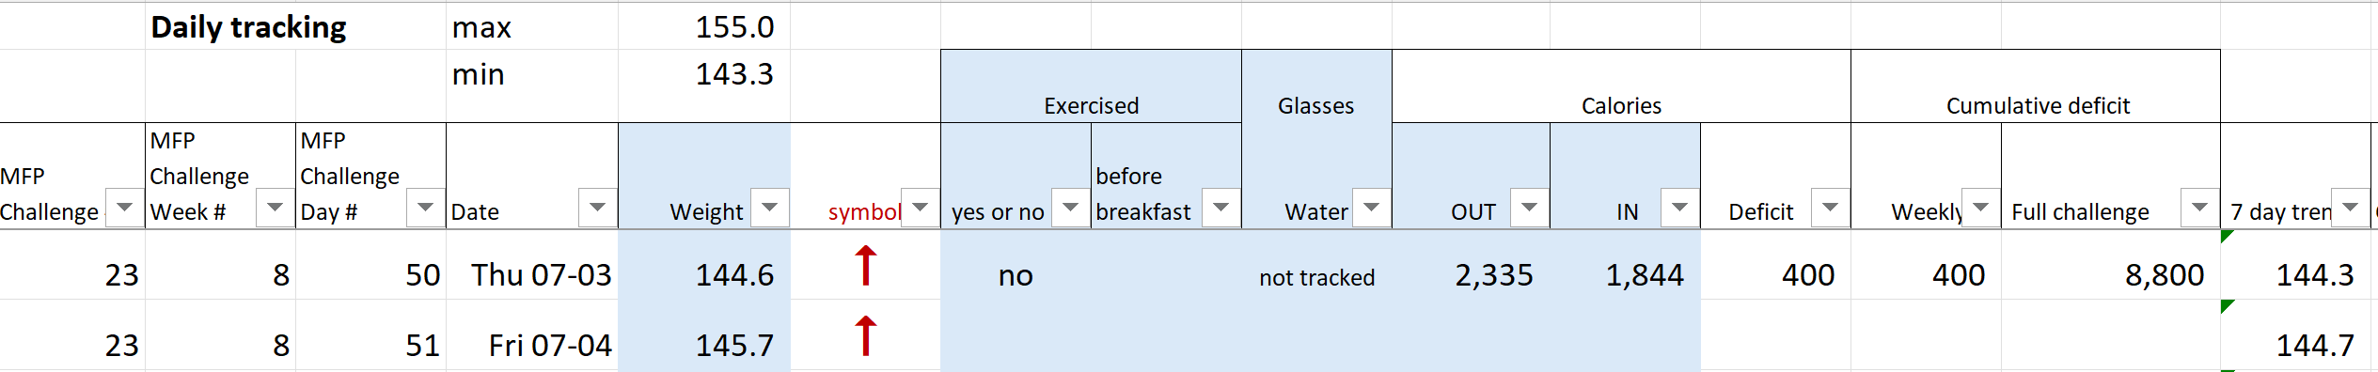Image resolution: width=2378 pixels, height=372 pixels.
Task: Open the Water column filter dropdown
Action: click(1371, 208)
